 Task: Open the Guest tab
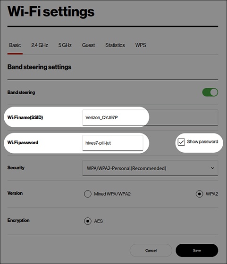click(x=88, y=45)
